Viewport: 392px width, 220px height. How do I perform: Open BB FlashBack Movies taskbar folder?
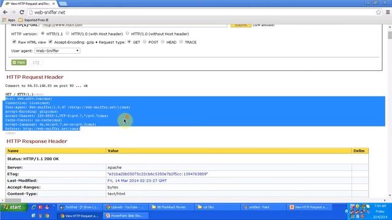172,207
